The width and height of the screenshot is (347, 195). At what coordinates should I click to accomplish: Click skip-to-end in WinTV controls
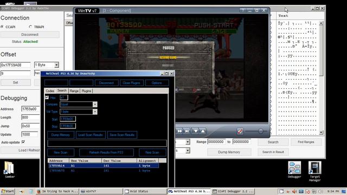tap(187, 131)
